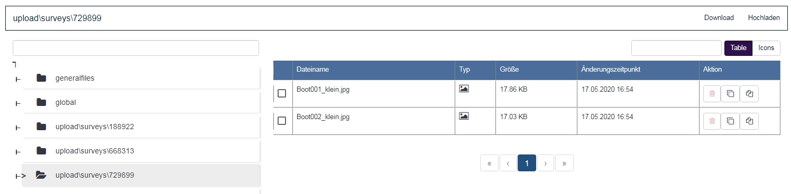Click the paste icon for Boot001_klein.jpg

tap(749, 93)
